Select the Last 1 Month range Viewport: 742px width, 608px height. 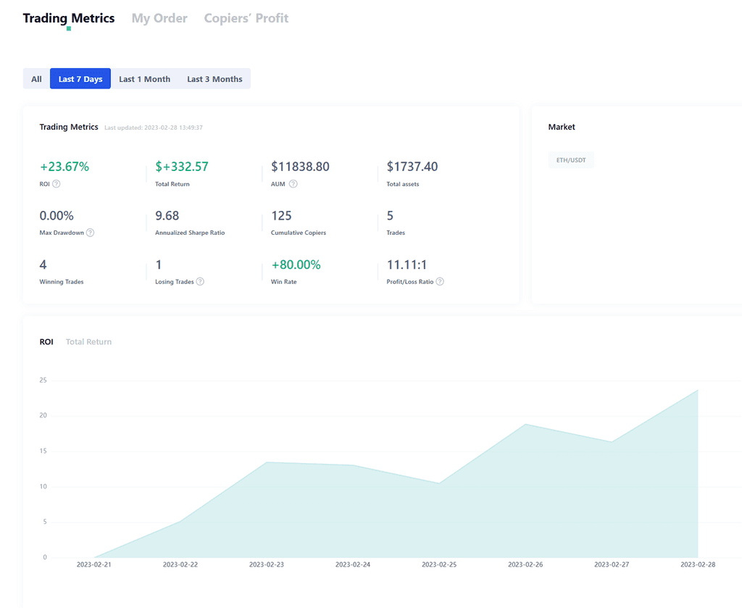point(144,79)
